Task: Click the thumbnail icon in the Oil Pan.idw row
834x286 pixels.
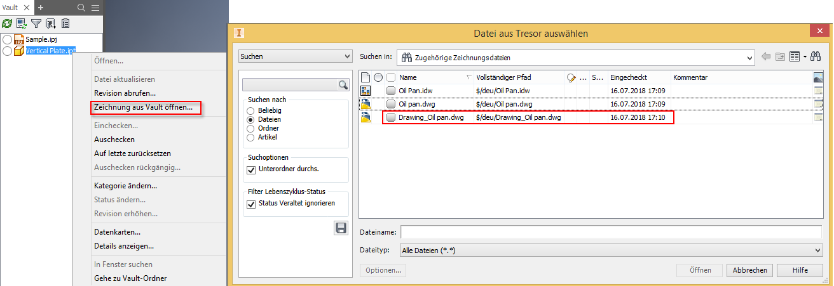Action: [x=818, y=91]
